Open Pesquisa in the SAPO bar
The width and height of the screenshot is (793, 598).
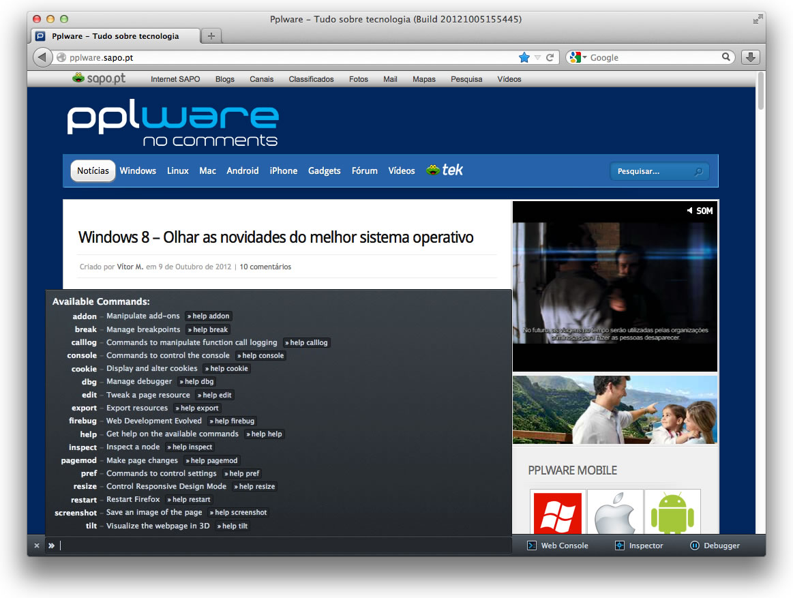click(466, 79)
